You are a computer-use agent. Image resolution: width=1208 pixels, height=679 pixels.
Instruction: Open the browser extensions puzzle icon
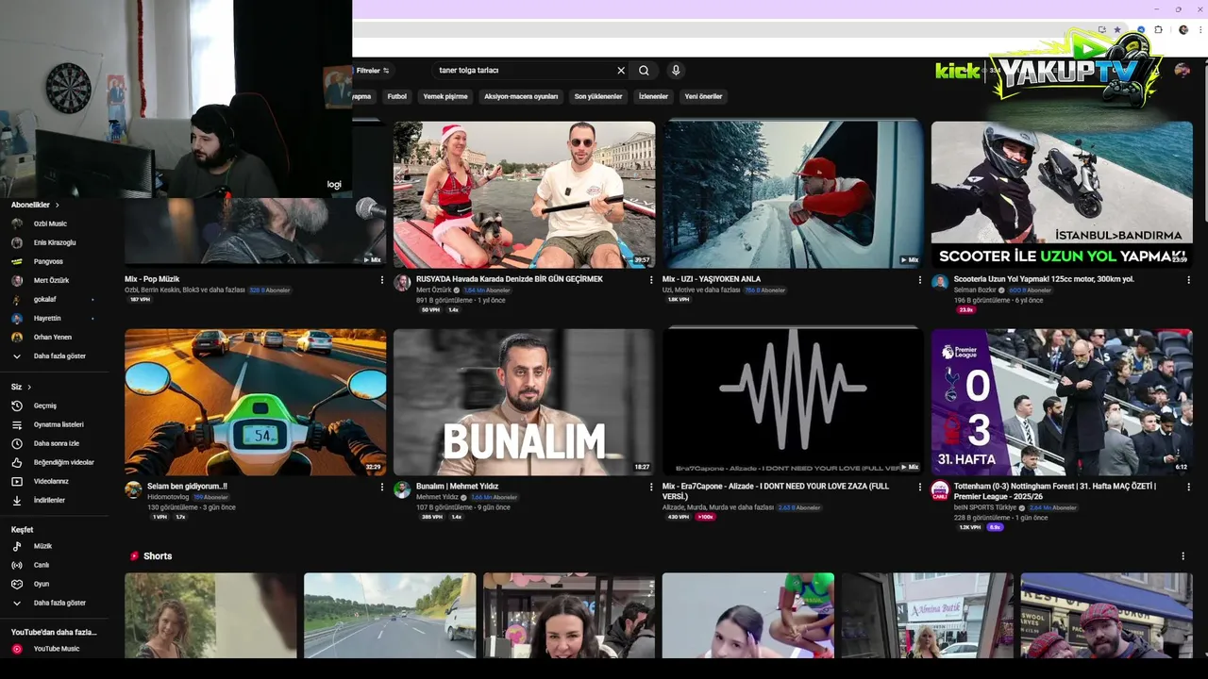tap(1159, 30)
